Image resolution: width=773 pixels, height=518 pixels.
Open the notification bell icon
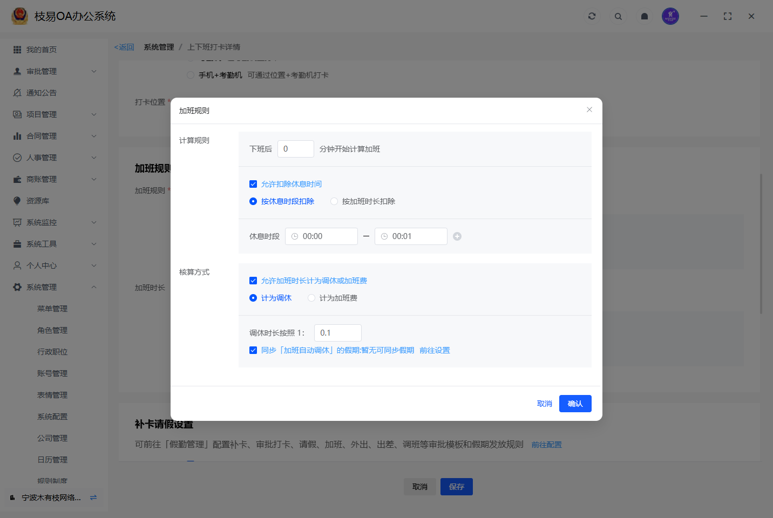[644, 16]
